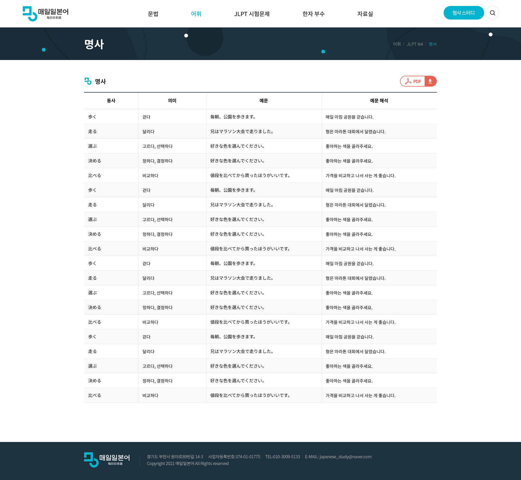Open the JLPT 시험문제 menu
This screenshot has height=480, width=521.
click(252, 14)
